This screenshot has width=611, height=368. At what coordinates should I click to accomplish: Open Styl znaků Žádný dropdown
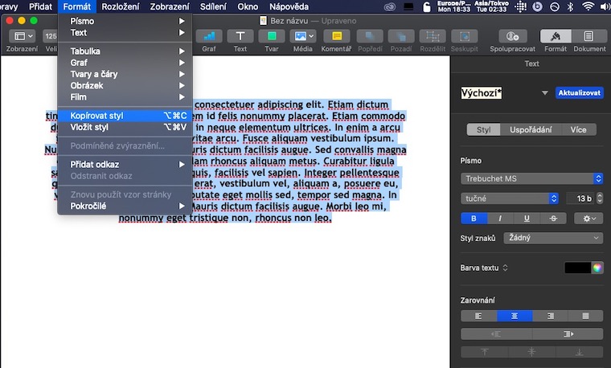click(x=553, y=238)
